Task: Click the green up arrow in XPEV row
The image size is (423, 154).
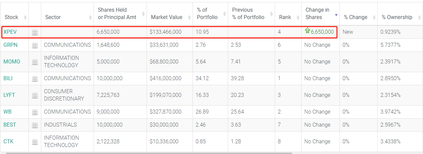Action: tap(308, 31)
